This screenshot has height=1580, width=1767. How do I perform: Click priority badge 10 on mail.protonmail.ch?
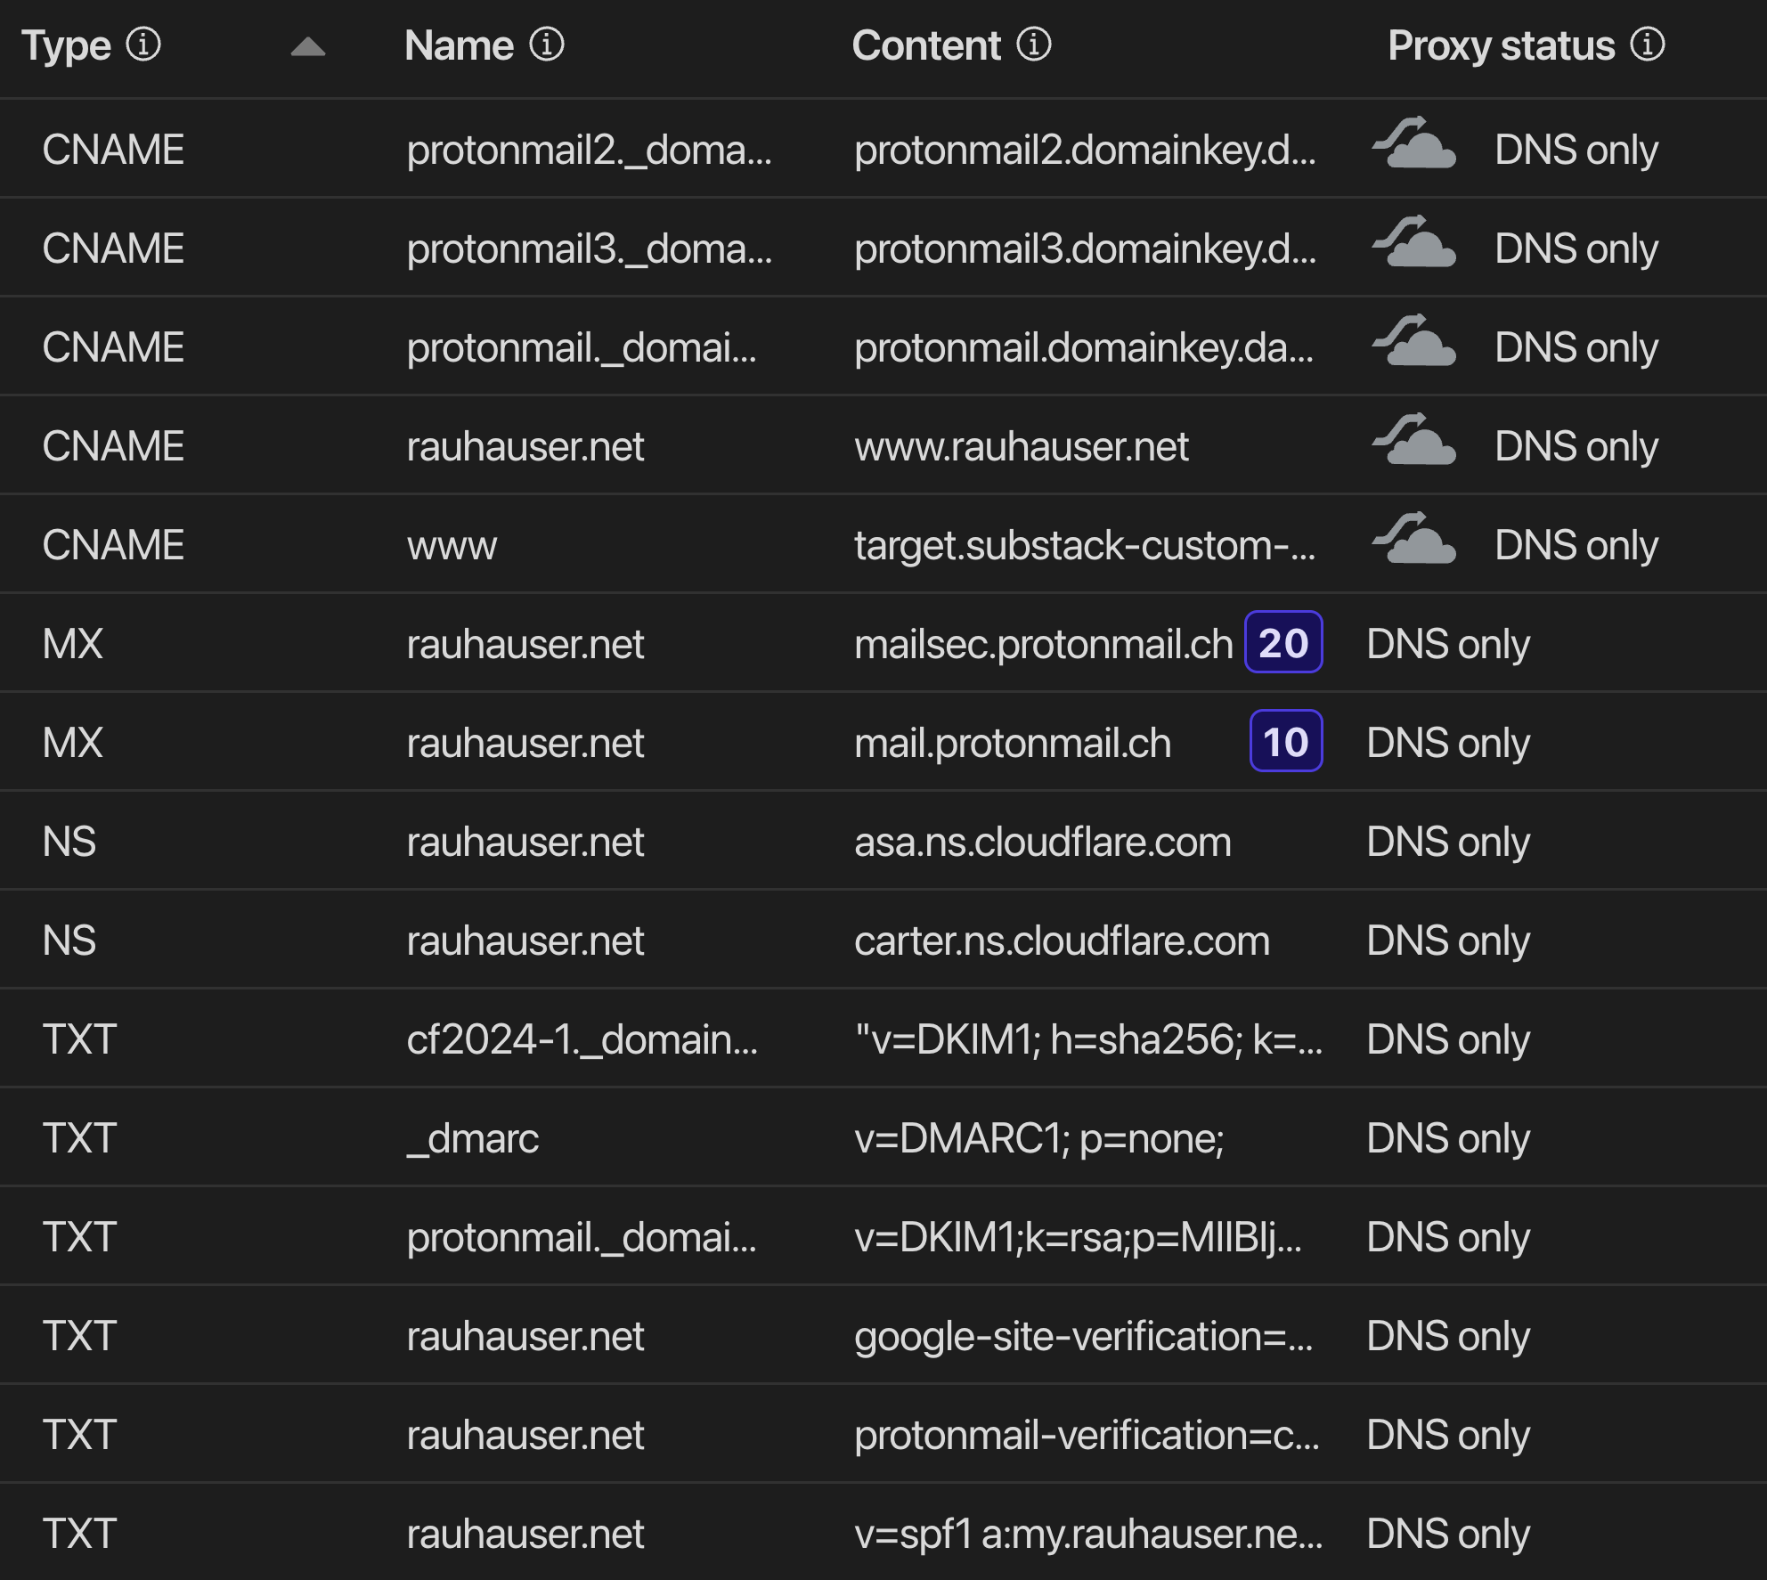pos(1286,741)
